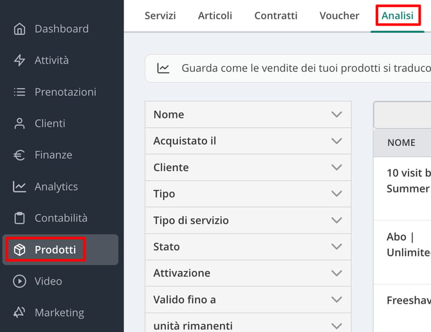Click the Prenotazioni list icon

(x=19, y=92)
